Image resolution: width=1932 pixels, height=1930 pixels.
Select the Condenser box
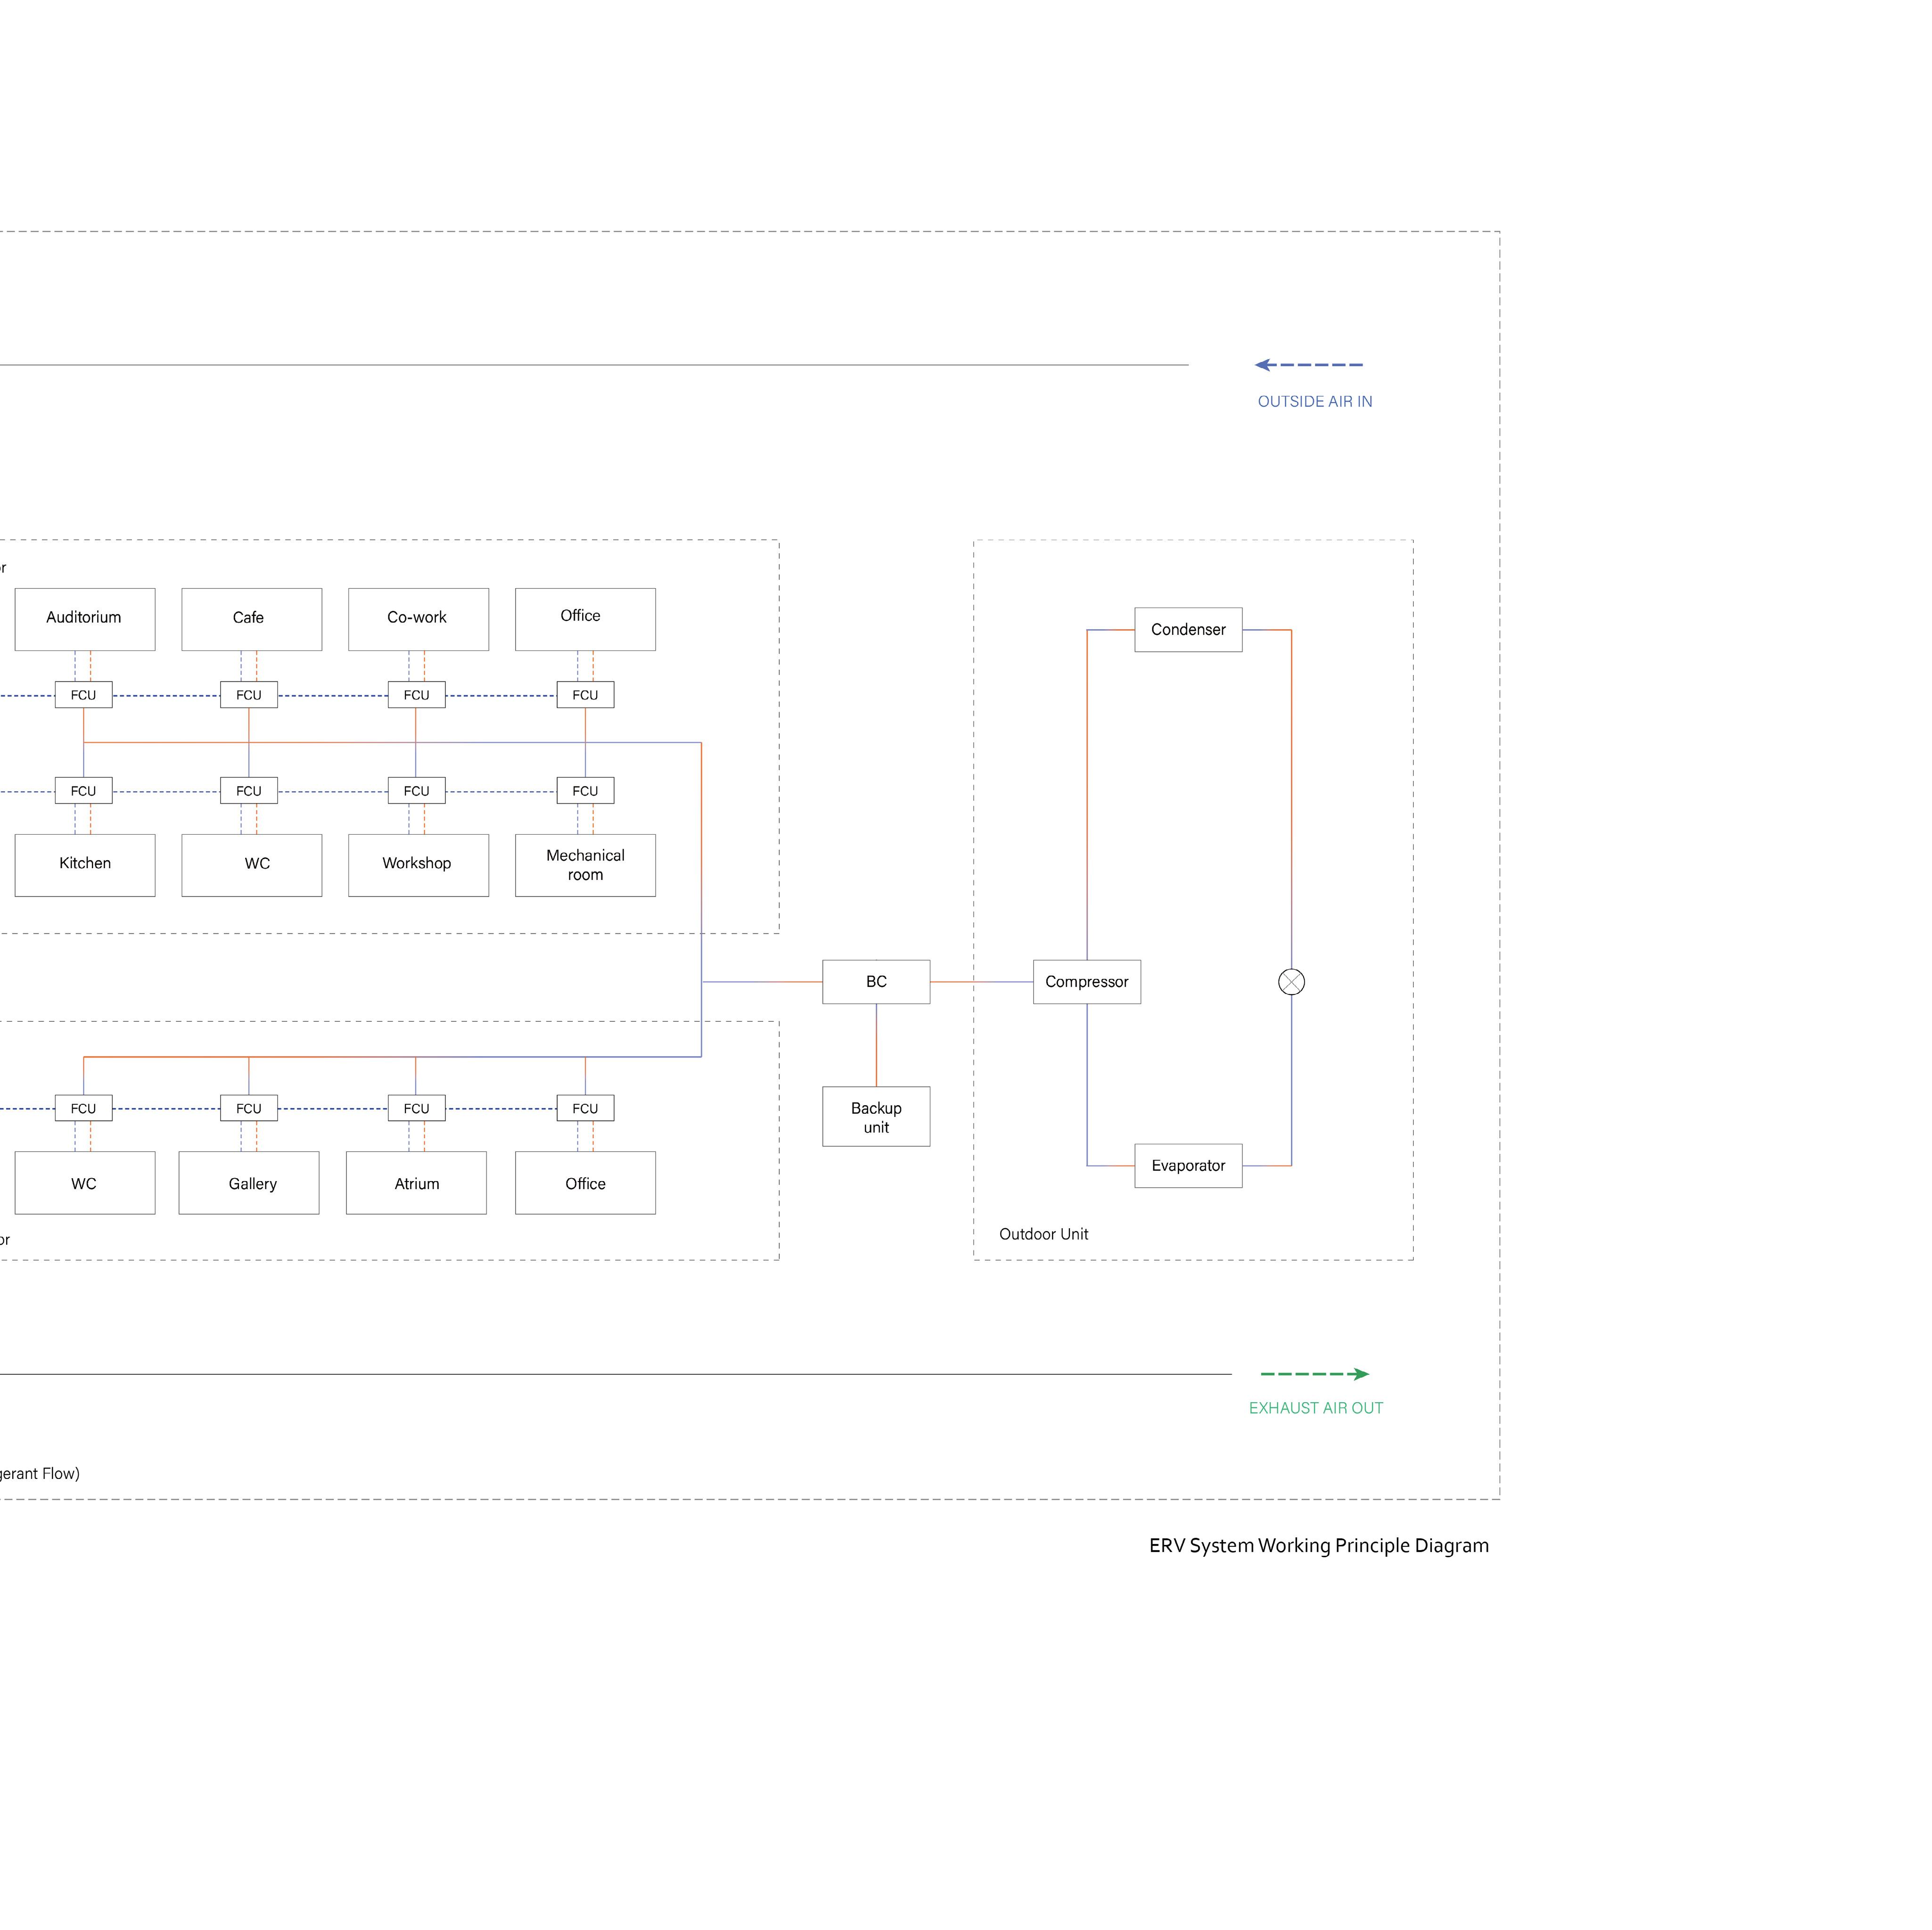click(1188, 630)
